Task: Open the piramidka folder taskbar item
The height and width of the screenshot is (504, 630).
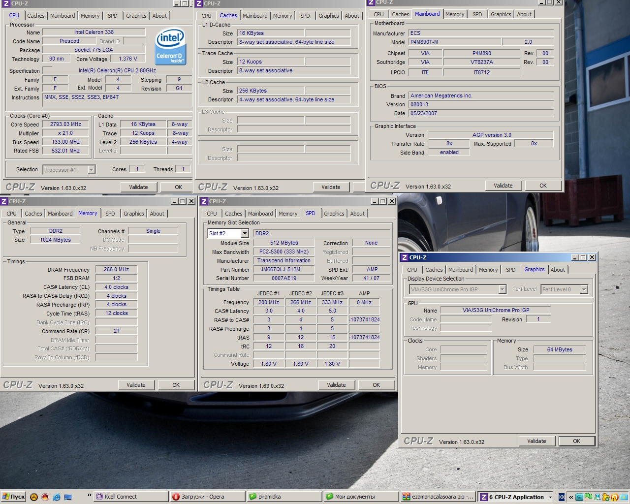Action: click(x=283, y=497)
